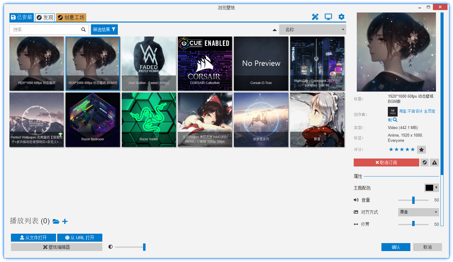This screenshot has height=262, width=453.
Task: Switch to the 创意工坊 tab
Action: [x=71, y=17]
